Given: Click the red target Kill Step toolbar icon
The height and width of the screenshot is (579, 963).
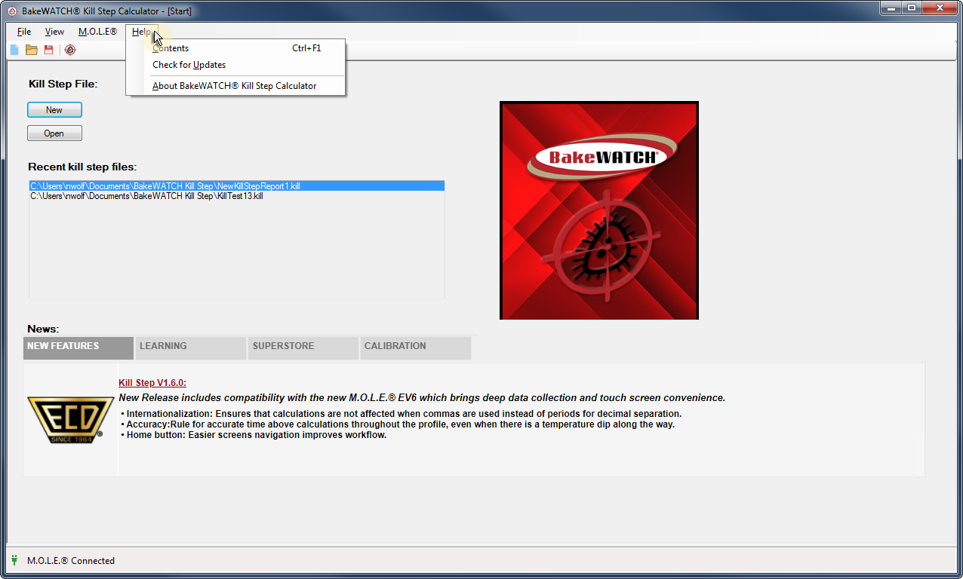Looking at the screenshot, I should [70, 50].
